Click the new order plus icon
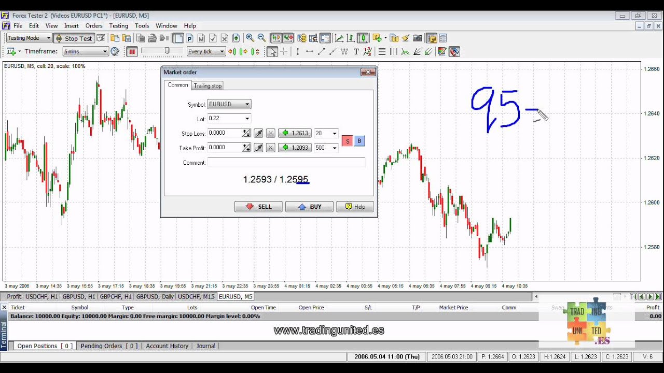 11,51
